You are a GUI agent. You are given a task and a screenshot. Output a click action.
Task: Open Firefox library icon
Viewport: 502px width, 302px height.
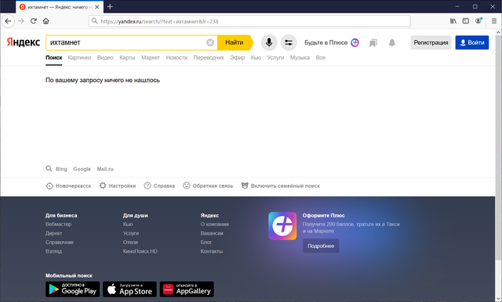[x=453, y=21]
